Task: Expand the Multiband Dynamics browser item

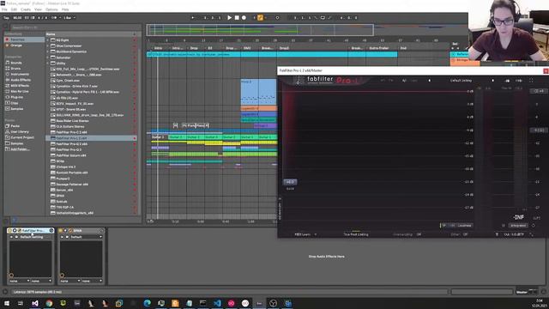Action: click(x=48, y=51)
